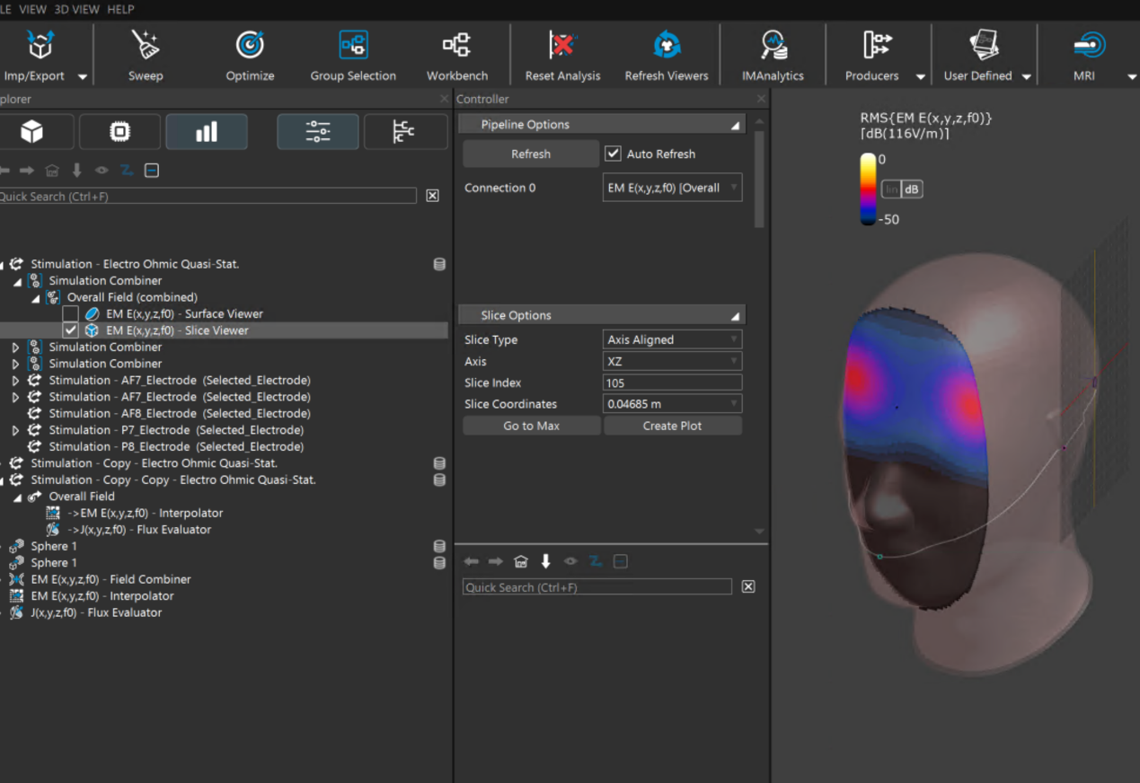Viewport: 1140px width, 783px height.
Task: Enable the Surface Viewer checkbox
Action: (70, 314)
